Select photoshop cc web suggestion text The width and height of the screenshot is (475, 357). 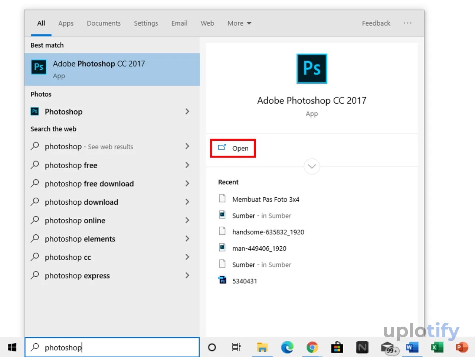point(68,257)
